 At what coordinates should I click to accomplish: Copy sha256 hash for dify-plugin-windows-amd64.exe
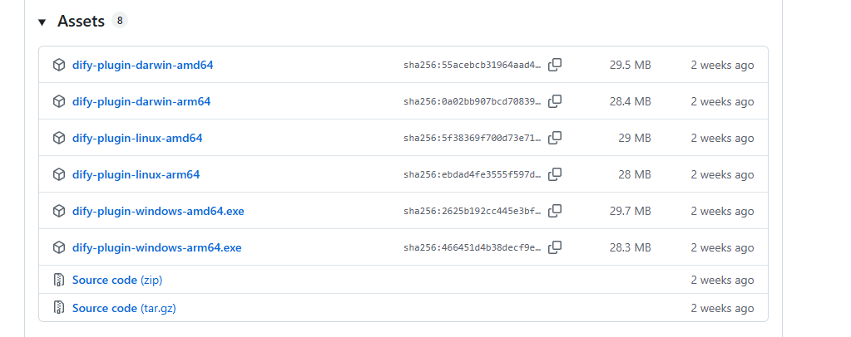pyautogui.click(x=555, y=211)
